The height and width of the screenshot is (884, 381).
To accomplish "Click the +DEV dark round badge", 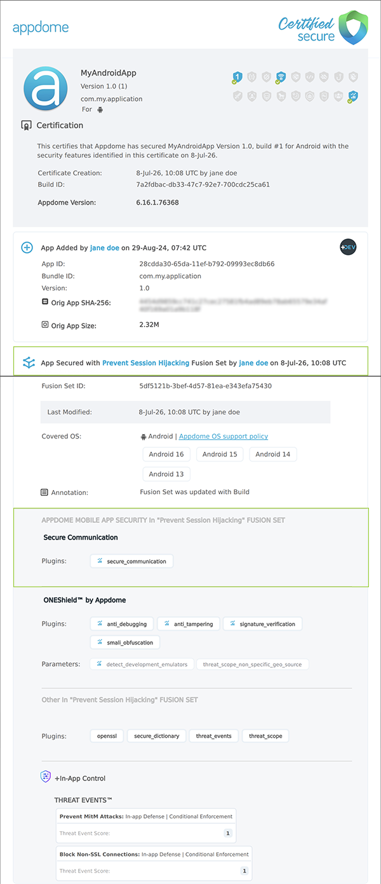I will [348, 247].
